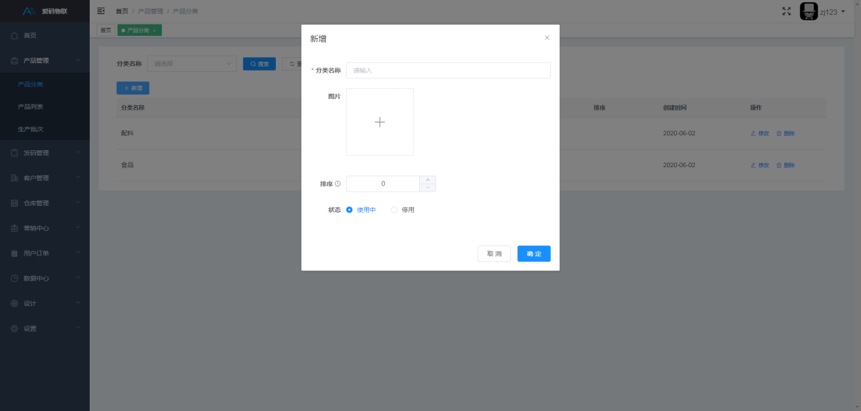Screen dimensions: 861x411
Task: Click the 产品管理 bag icon in sidebar
Action: [x=14, y=60]
